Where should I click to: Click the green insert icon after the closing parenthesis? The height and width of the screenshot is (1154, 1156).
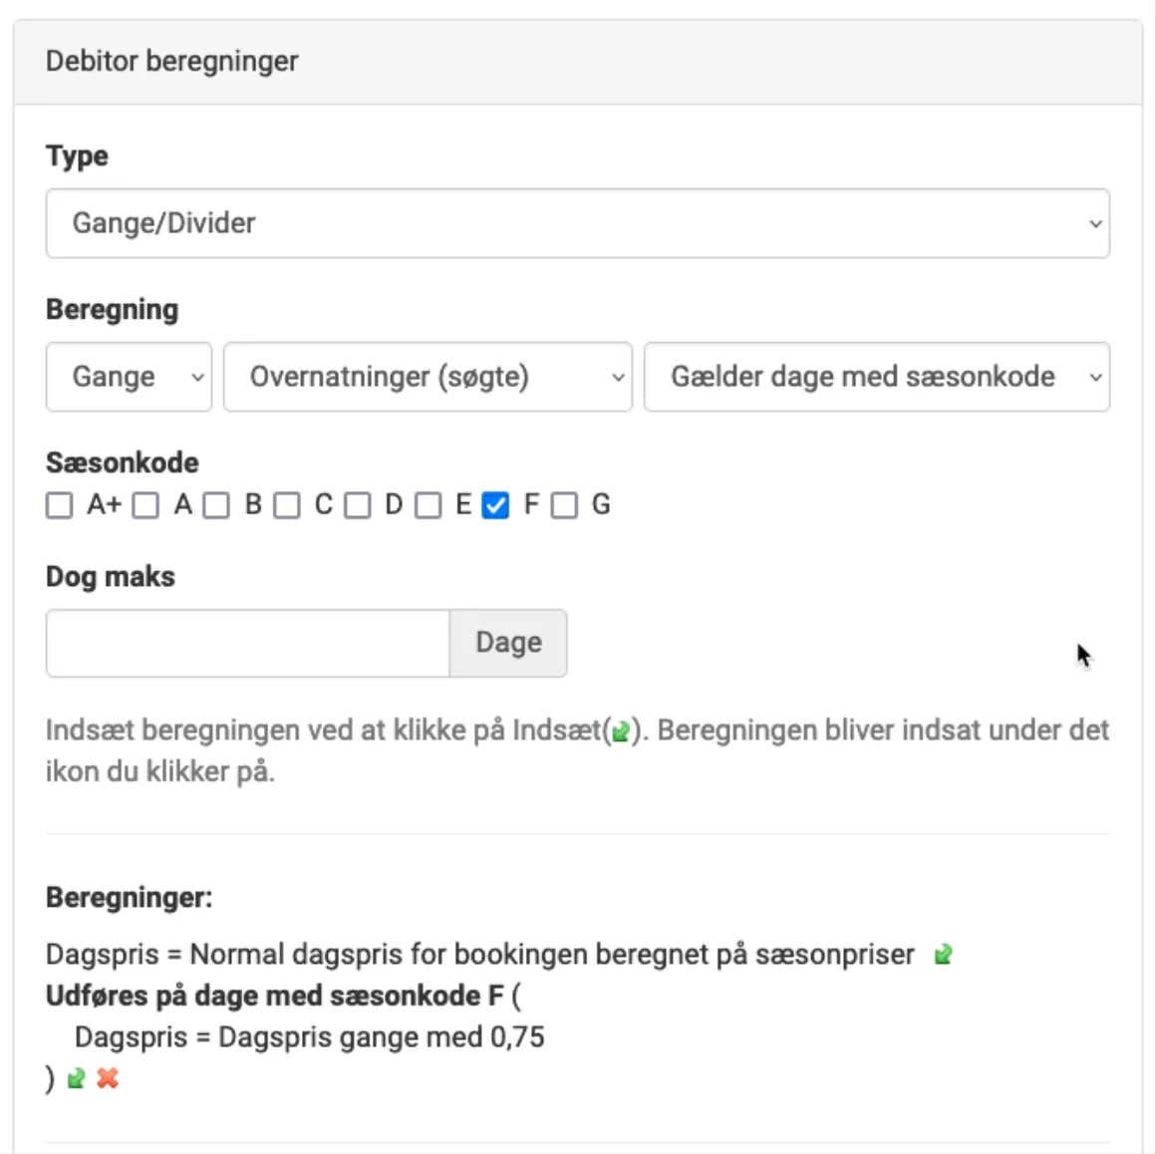(75, 1077)
